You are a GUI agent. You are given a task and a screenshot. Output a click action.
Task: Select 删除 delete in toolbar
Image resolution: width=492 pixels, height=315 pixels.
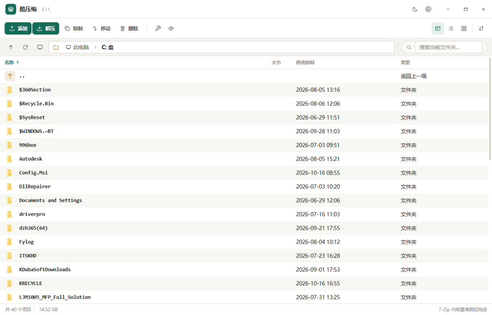[x=129, y=28]
